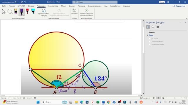
Task: Select the red pen tool
Action: click(27, 11)
